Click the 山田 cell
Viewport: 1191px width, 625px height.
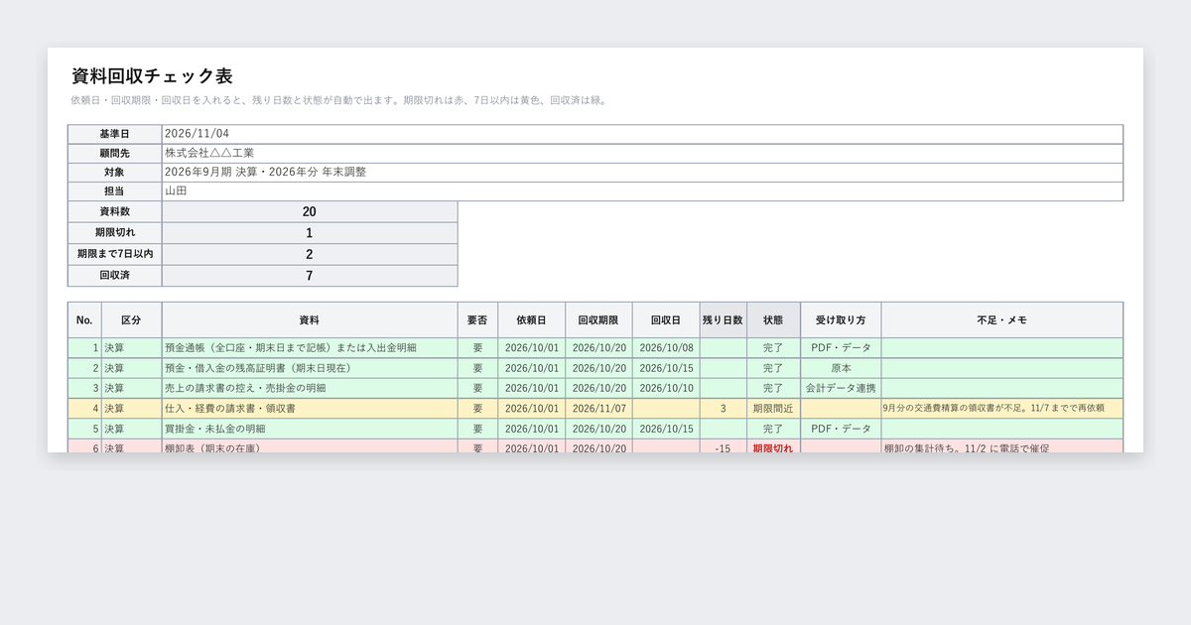[642, 190]
